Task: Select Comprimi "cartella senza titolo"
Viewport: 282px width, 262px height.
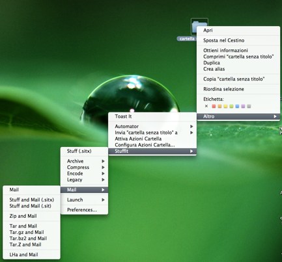Action: coord(238,57)
